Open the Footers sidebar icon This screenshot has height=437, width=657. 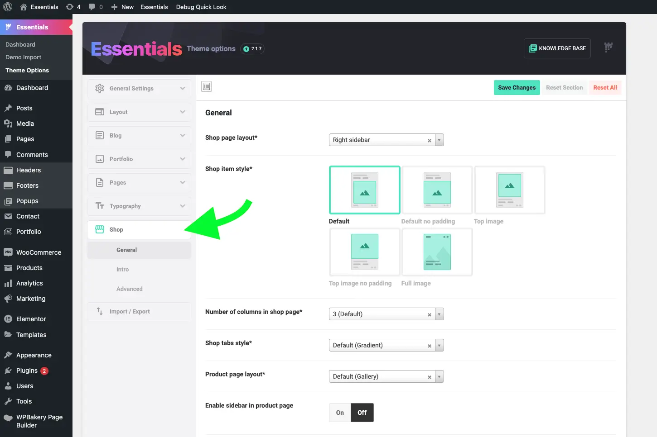click(x=8, y=185)
